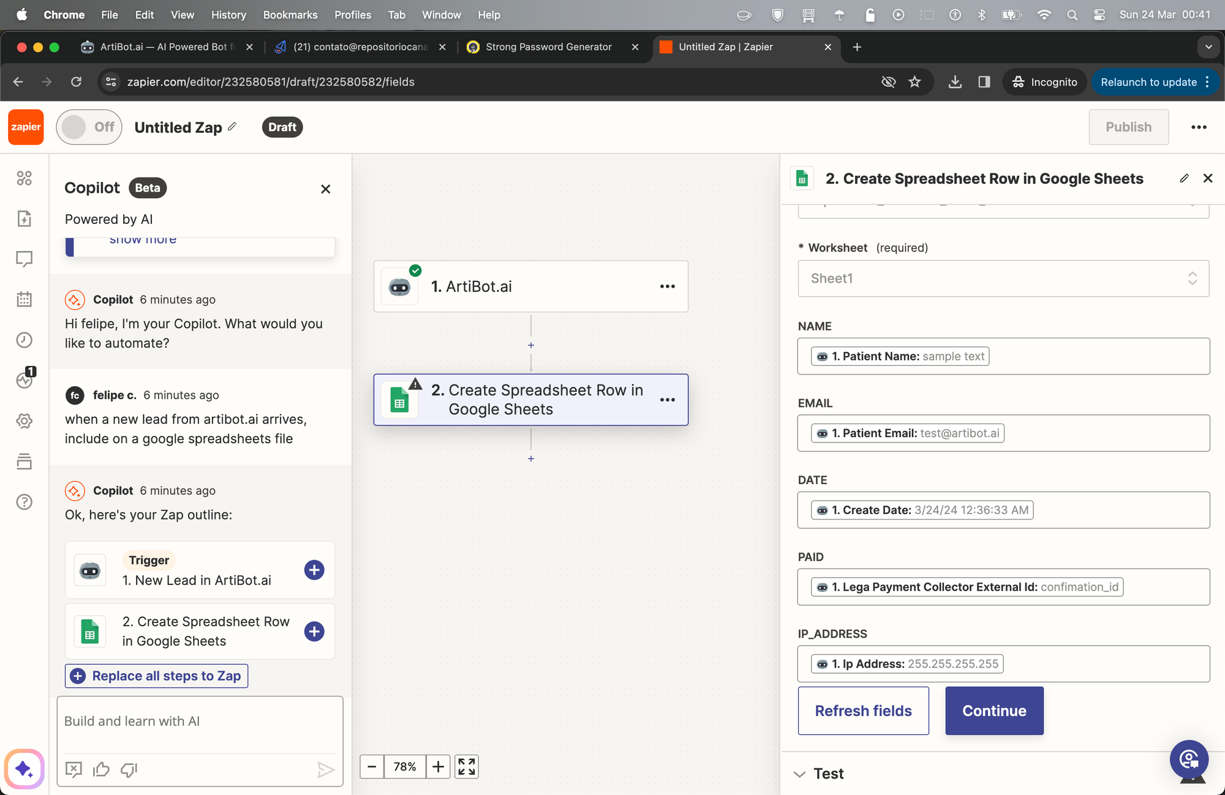Click the zoom out minus button
Screen dimensions: 1225x795
click(372, 766)
